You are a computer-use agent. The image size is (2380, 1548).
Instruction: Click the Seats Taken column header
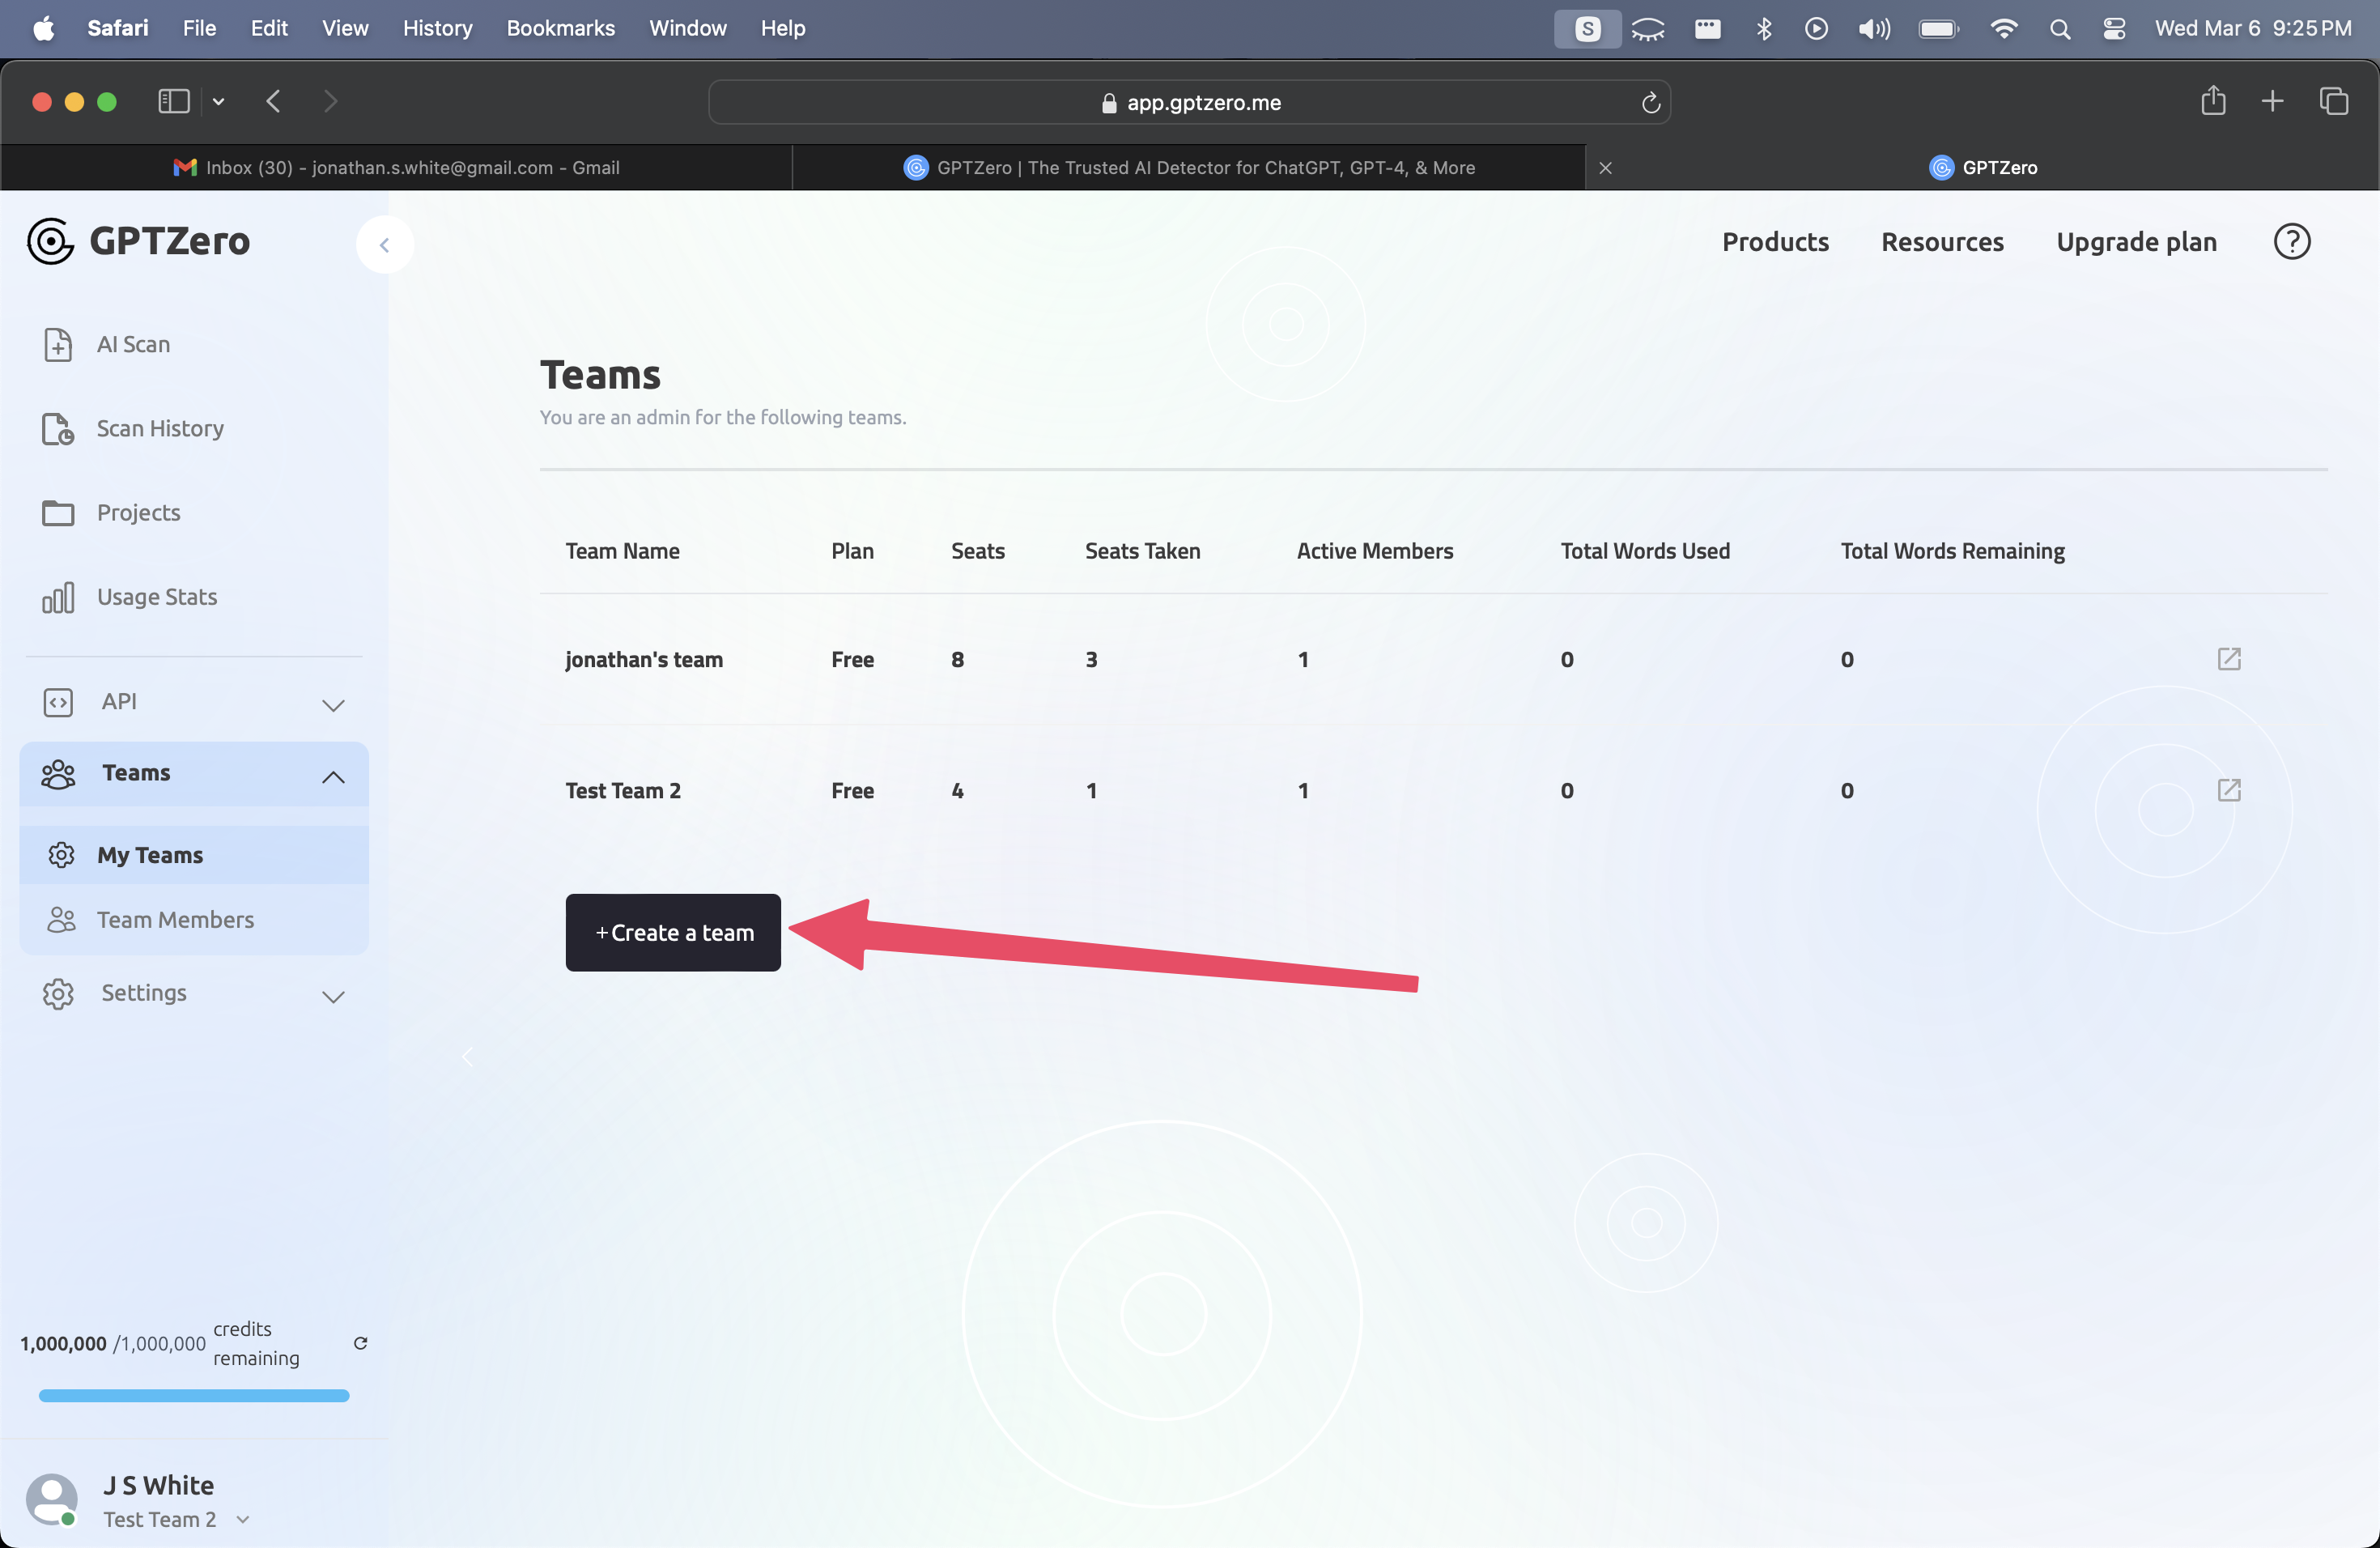pyautogui.click(x=1142, y=551)
